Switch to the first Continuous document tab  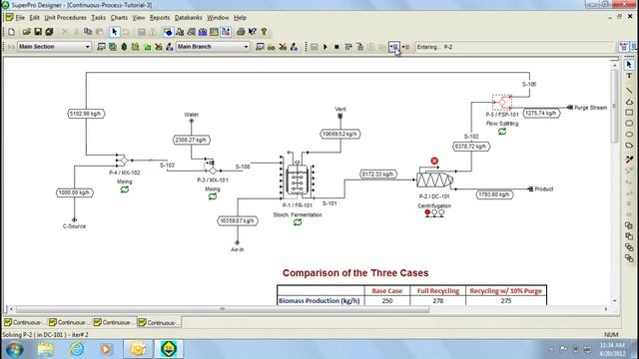(x=25, y=323)
